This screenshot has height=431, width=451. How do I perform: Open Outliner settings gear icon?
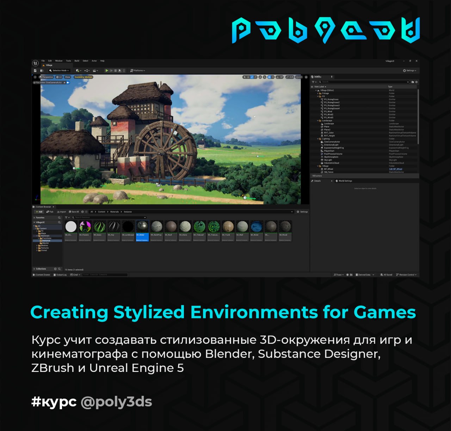coord(416,82)
